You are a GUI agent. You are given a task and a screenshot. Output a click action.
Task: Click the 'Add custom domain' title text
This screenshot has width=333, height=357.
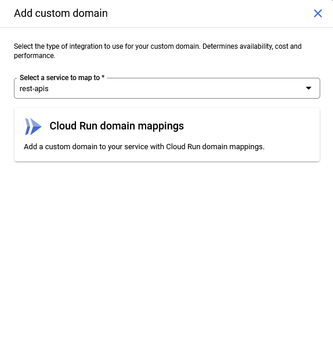(x=61, y=13)
